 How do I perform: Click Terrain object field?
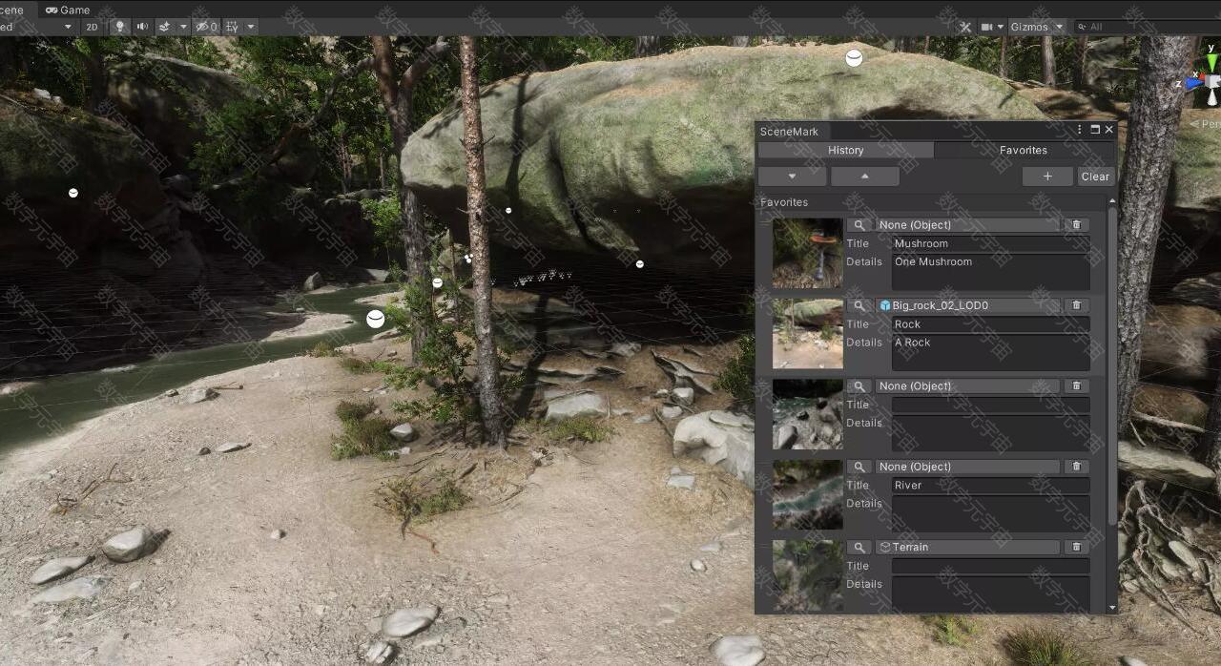point(967,548)
